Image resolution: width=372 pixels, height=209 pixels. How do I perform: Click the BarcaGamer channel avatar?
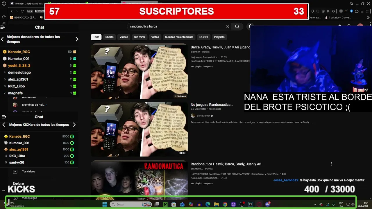(x=193, y=116)
